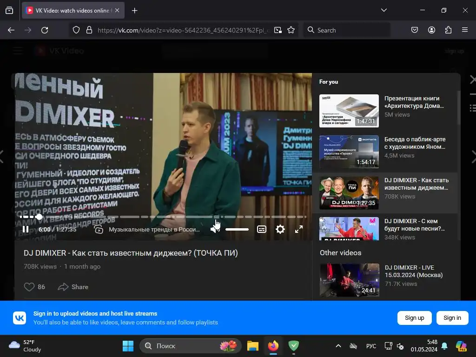This screenshot has width=476, height=357.
Task: Close the video overlay with X
Action: [473, 80]
